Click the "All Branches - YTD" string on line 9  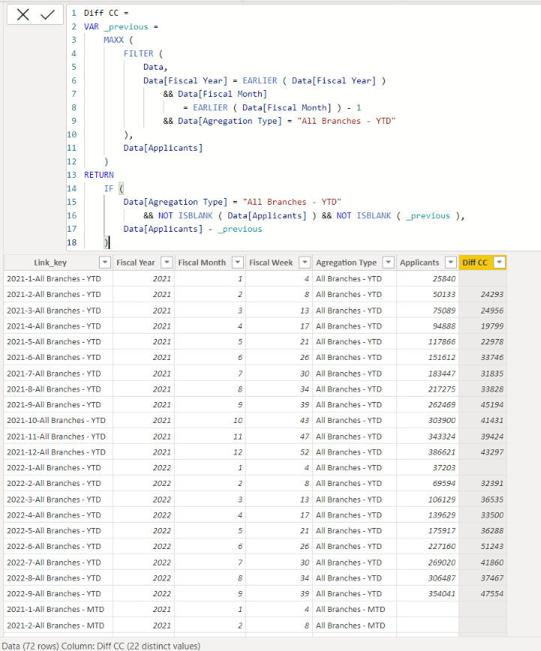click(x=346, y=121)
